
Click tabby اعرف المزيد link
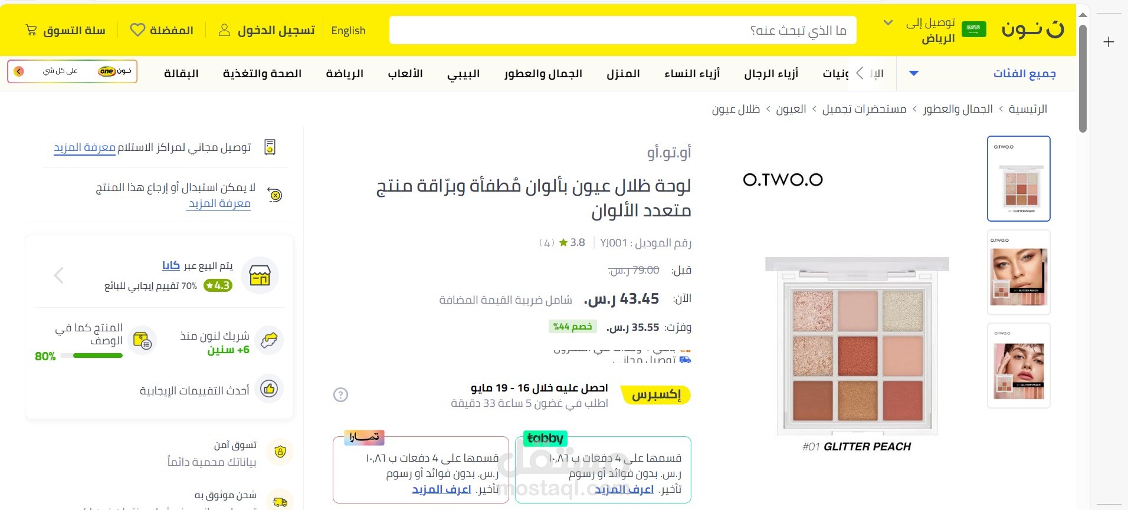pyautogui.click(x=624, y=489)
